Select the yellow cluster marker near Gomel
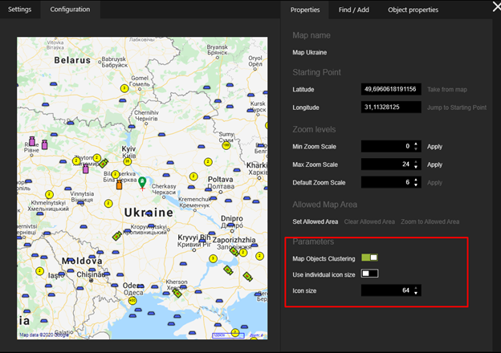Screen dimensions: 501x353 (124, 88)
